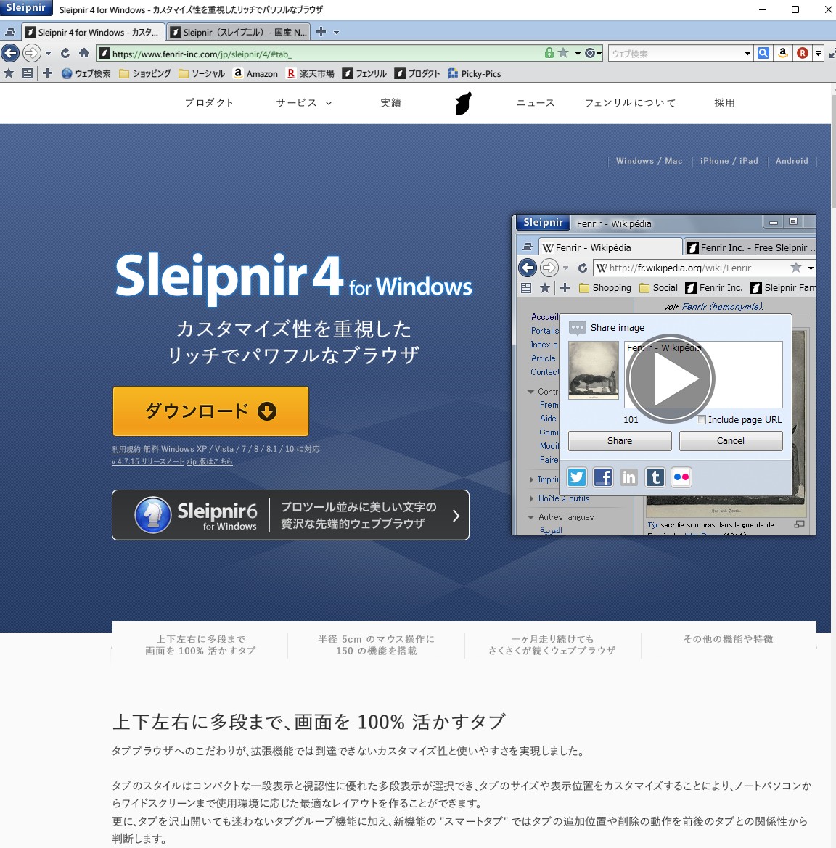Open 実績 in the page navigation
This screenshot has height=848, width=836.
tap(390, 103)
